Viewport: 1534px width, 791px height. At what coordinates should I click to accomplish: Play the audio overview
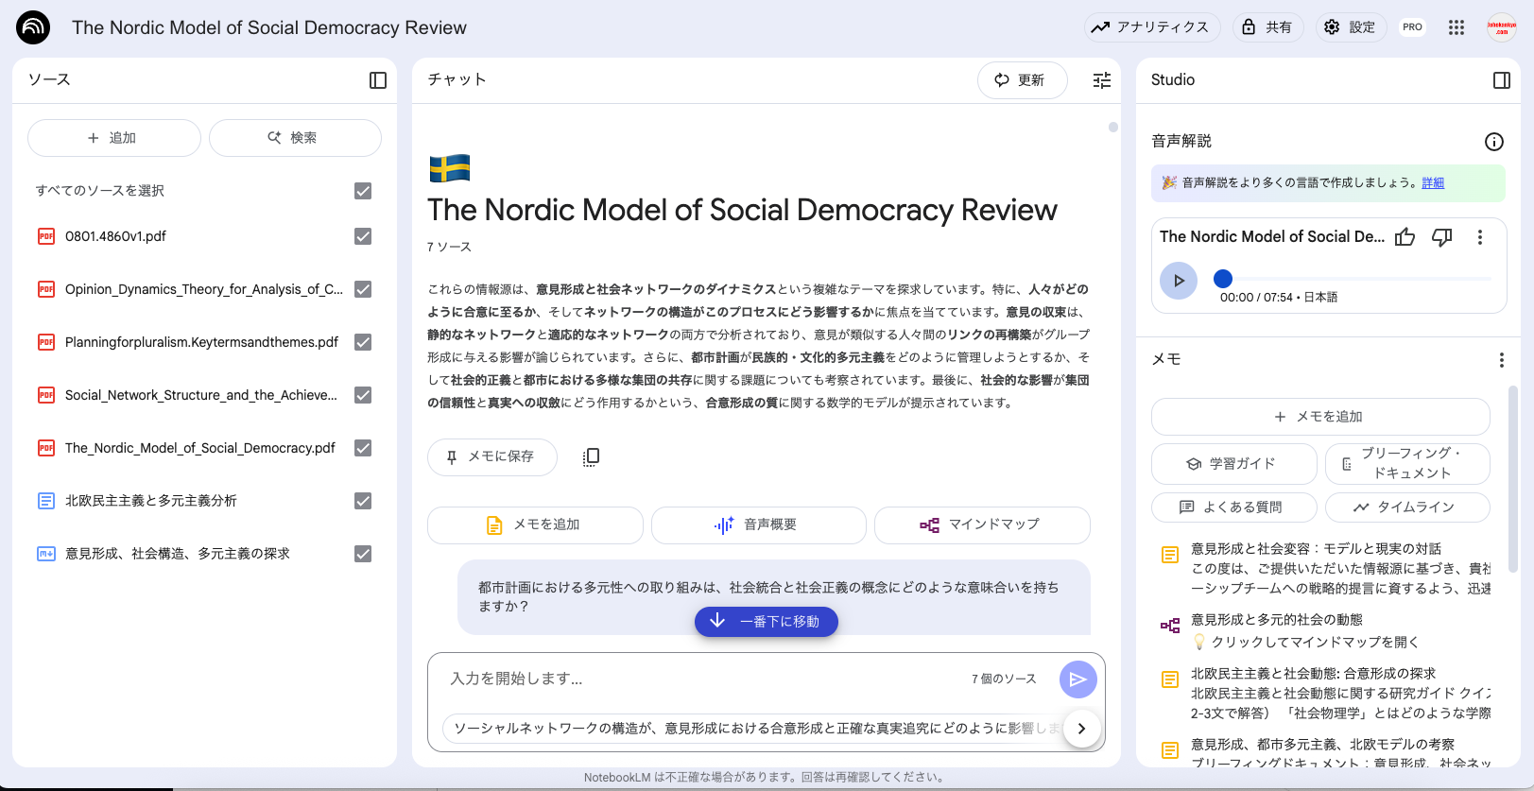1179,281
